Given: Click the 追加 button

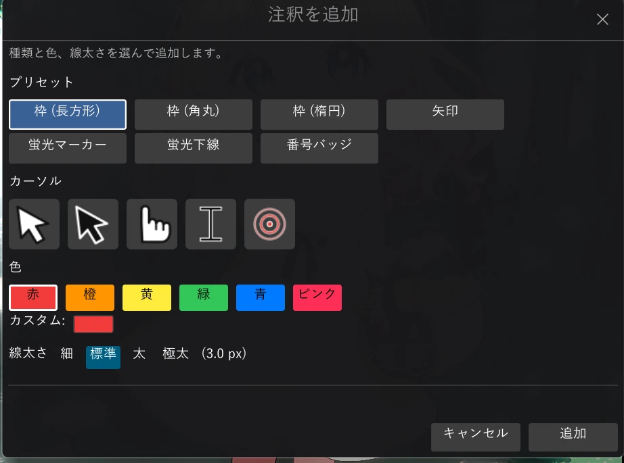Looking at the screenshot, I should coord(573,437).
